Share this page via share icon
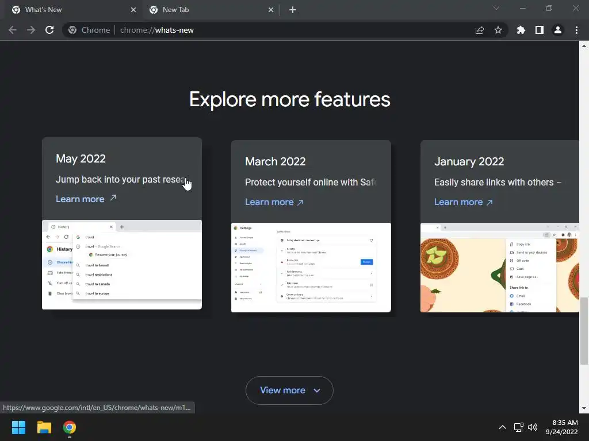Screen dimensions: 589x441 pos(480,30)
